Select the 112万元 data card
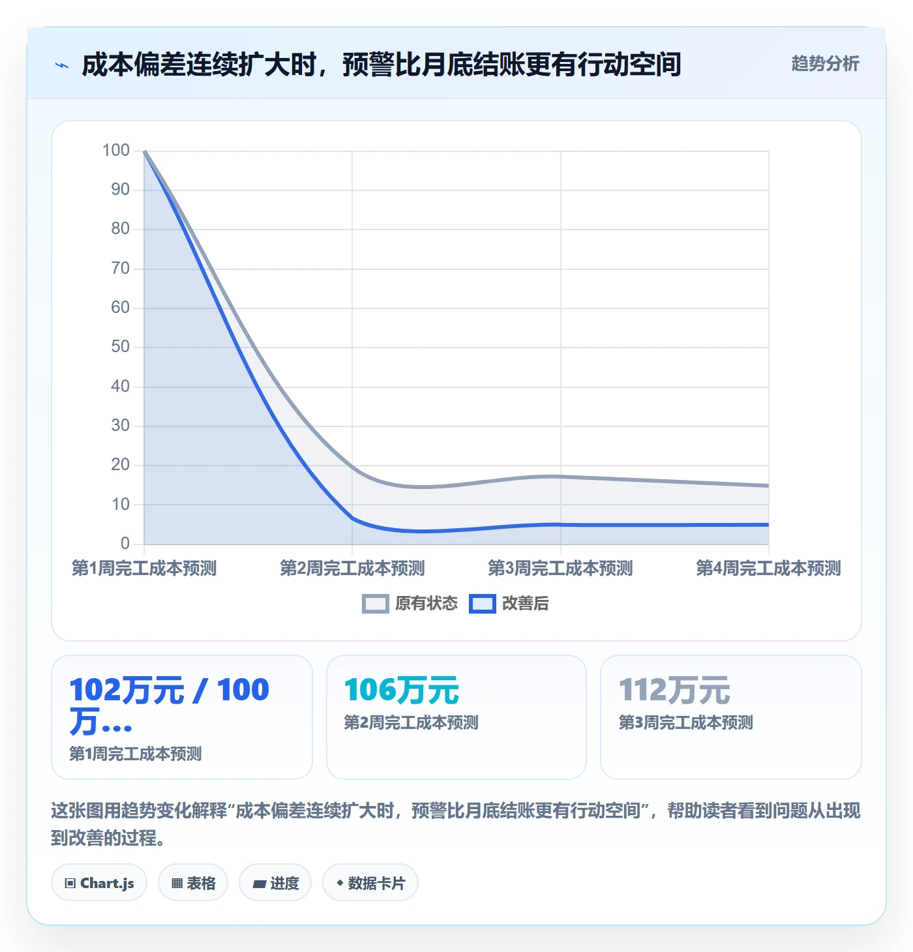The height and width of the screenshot is (952, 913). (731, 717)
